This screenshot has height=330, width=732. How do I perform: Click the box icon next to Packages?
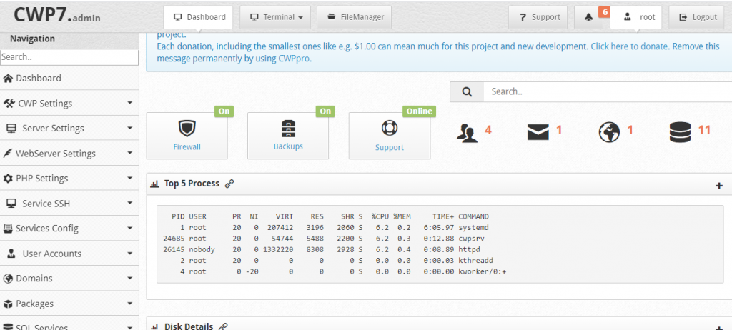pyautogui.click(x=8, y=304)
